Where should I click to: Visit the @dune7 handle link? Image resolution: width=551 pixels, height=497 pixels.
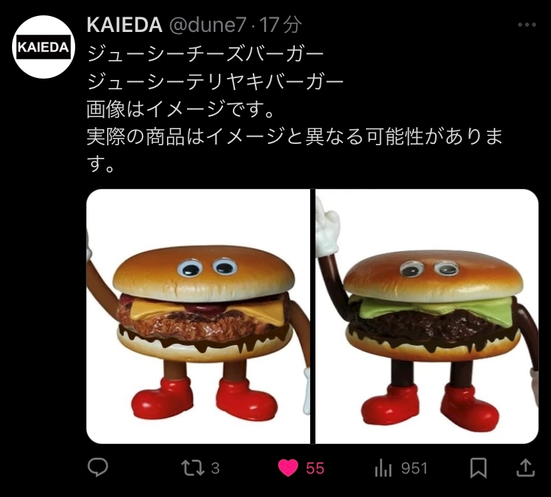[x=208, y=25]
